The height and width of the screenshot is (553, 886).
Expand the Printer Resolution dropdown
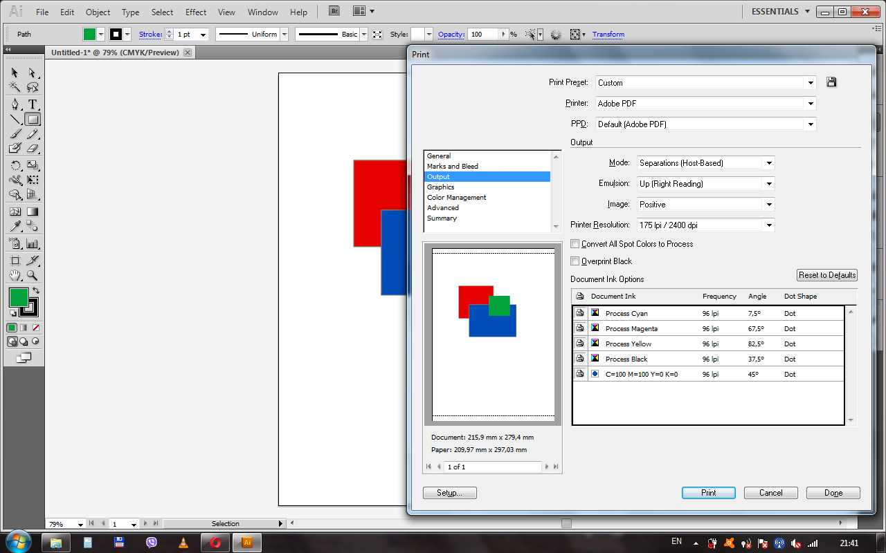(x=705, y=225)
